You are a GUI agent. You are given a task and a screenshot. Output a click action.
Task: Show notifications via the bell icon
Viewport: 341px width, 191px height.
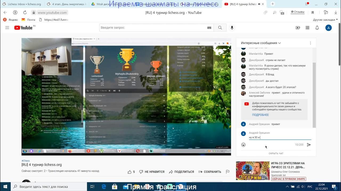317,28
